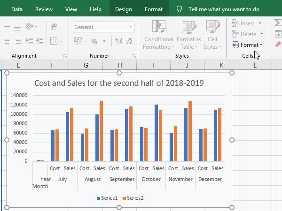This screenshot has height=211, width=282.
Task: Click the Merge & Center icon
Action: pos(54,41)
